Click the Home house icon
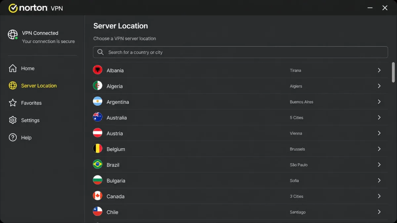The width and height of the screenshot is (397, 223). coord(13,68)
